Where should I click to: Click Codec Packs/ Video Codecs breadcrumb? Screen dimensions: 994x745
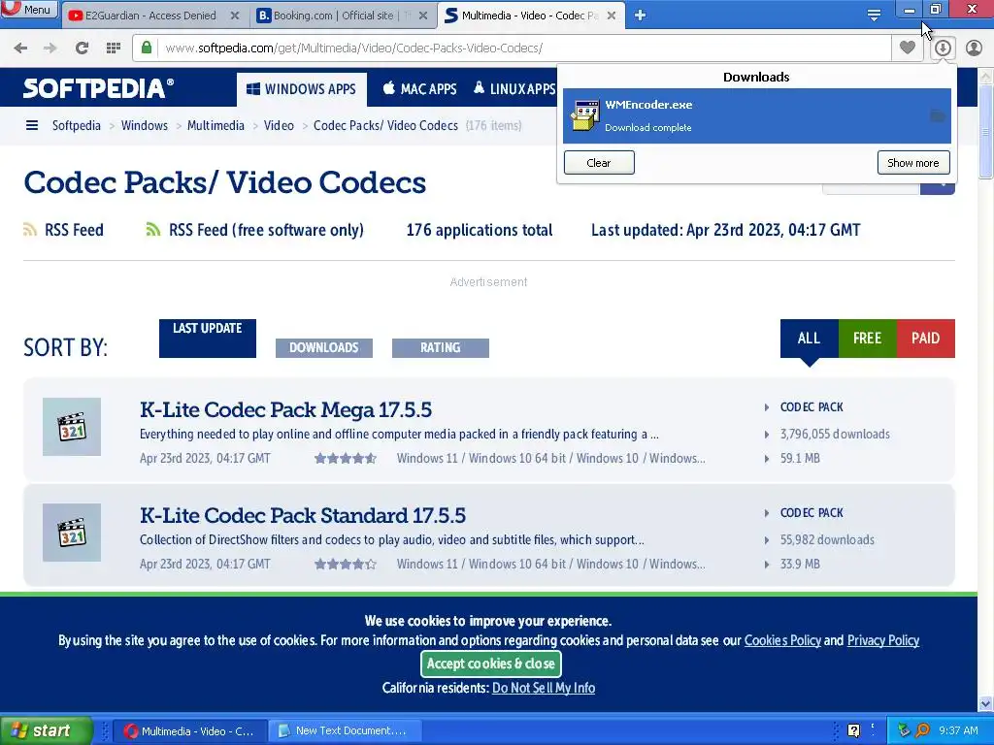pyautogui.click(x=385, y=125)
